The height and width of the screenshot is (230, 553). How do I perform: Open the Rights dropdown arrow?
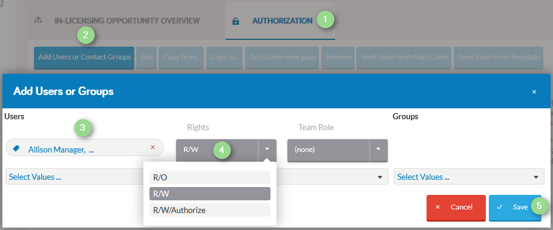pyautogui.click(x=267, y=149)
